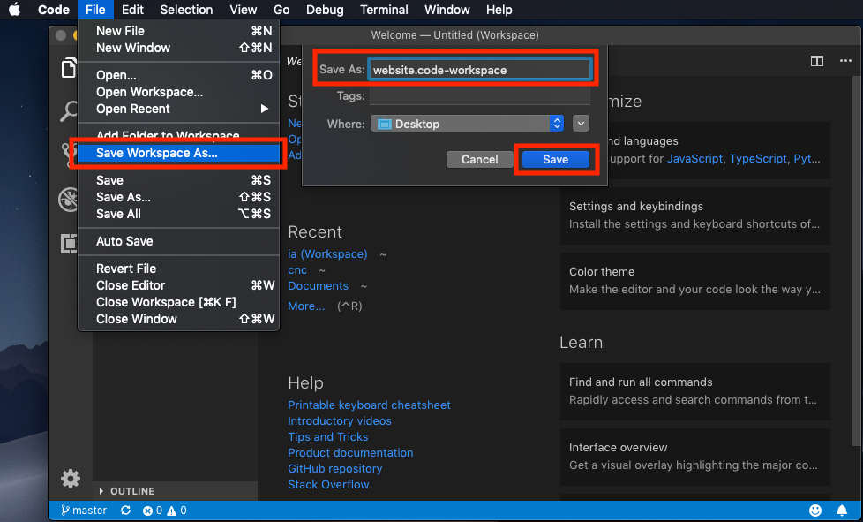The height and width of the screenshot is (522, 863).
Task: Open Introductory videos link
Action: click(x=340, y=421)
